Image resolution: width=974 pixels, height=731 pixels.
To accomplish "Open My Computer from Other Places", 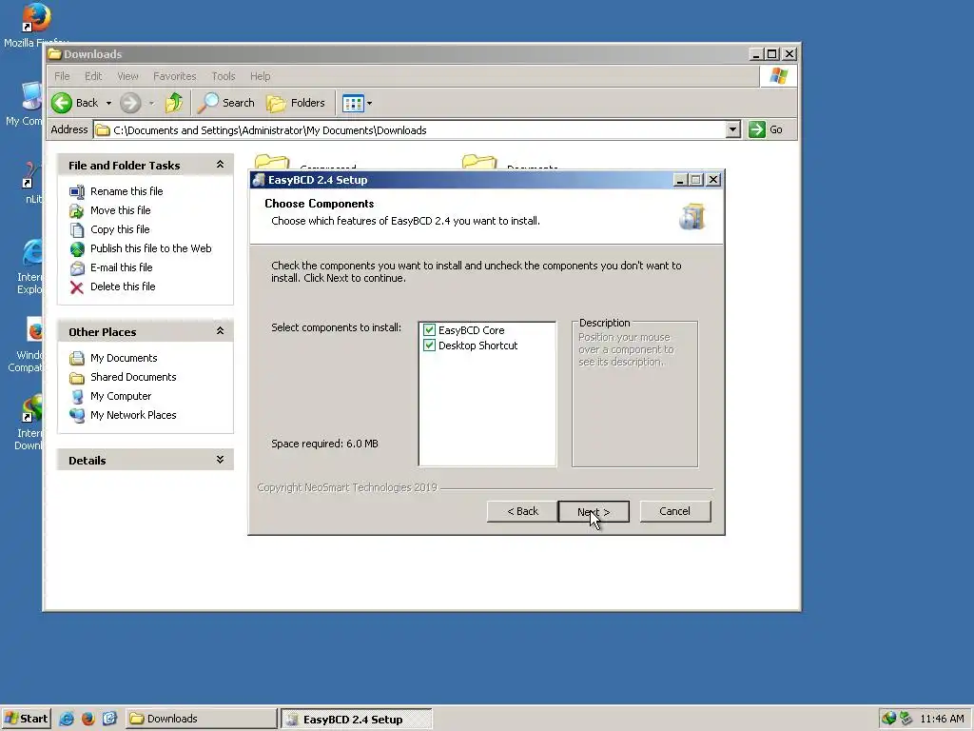I will tap(121, 396).
